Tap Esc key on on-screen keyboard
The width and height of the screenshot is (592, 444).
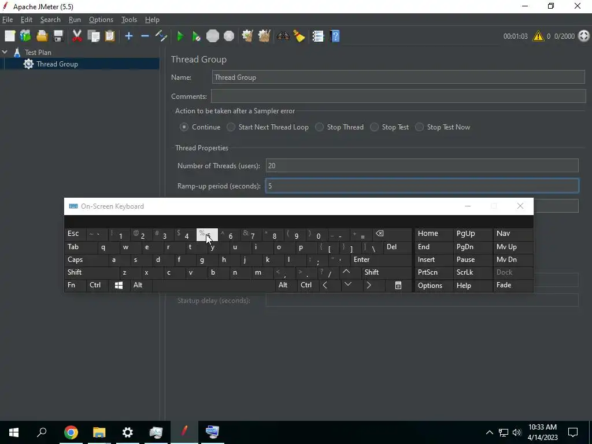[75, 234]
